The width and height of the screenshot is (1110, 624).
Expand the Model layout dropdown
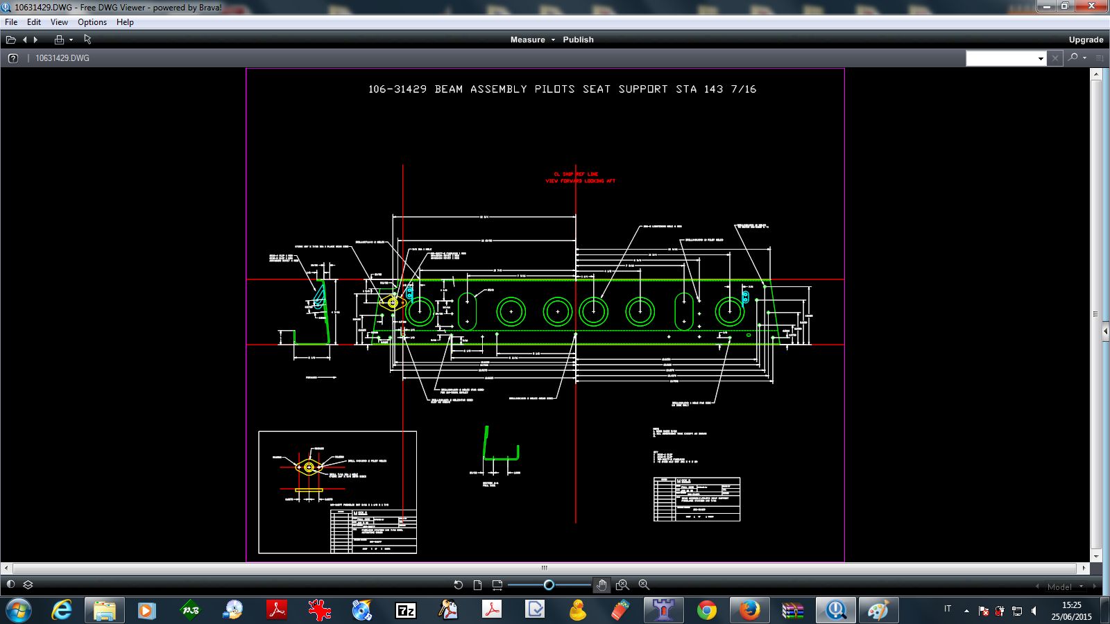(1081, 587)
